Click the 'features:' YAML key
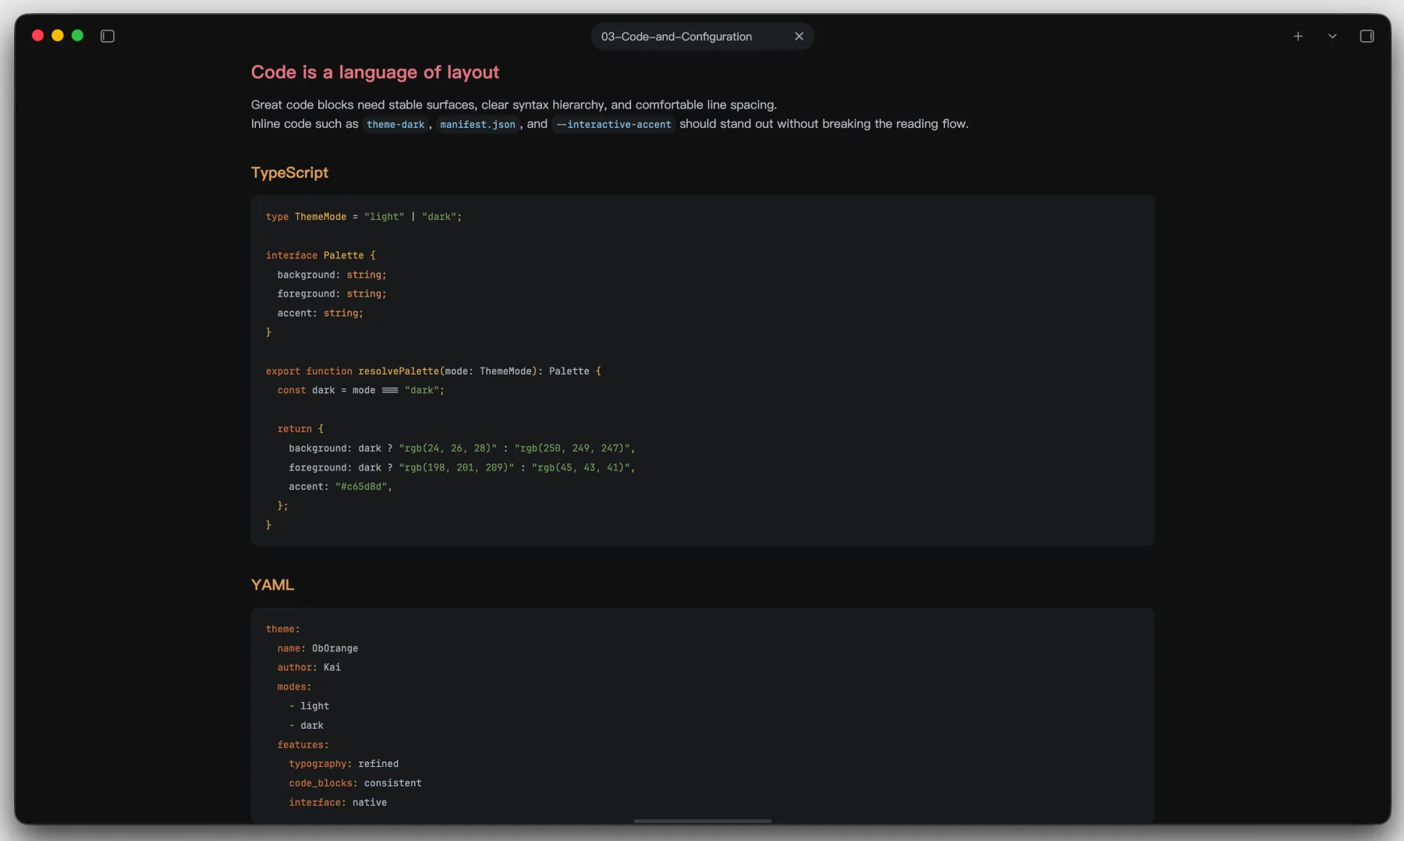1404x841 pixels. pyautogui.click(x=303, y=744)
